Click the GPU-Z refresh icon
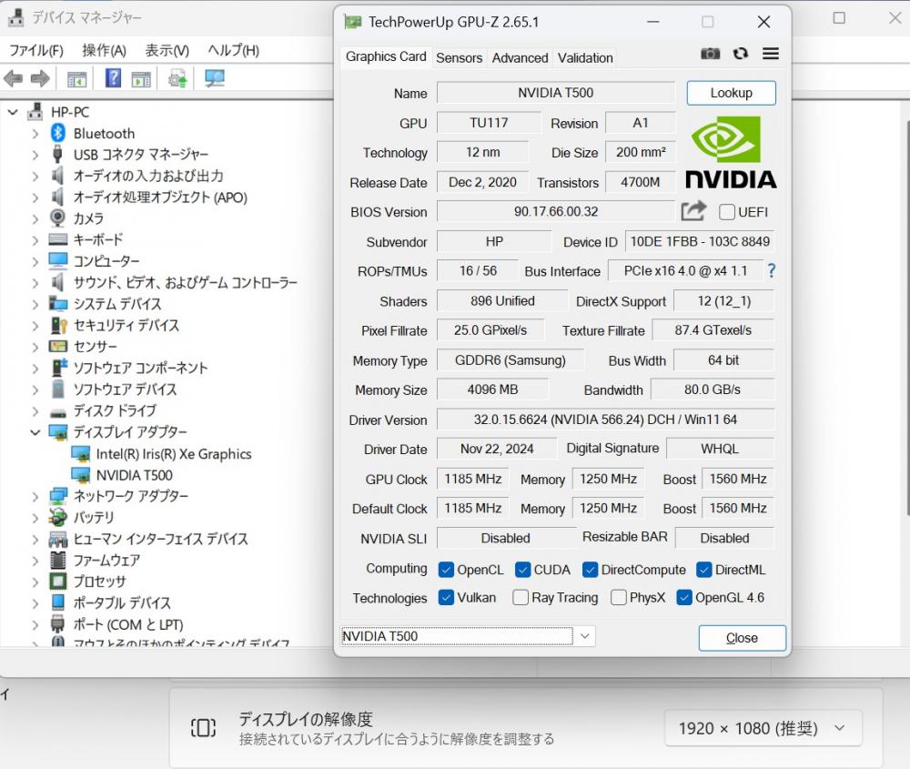Screen dimensions: 910x769 741,54
